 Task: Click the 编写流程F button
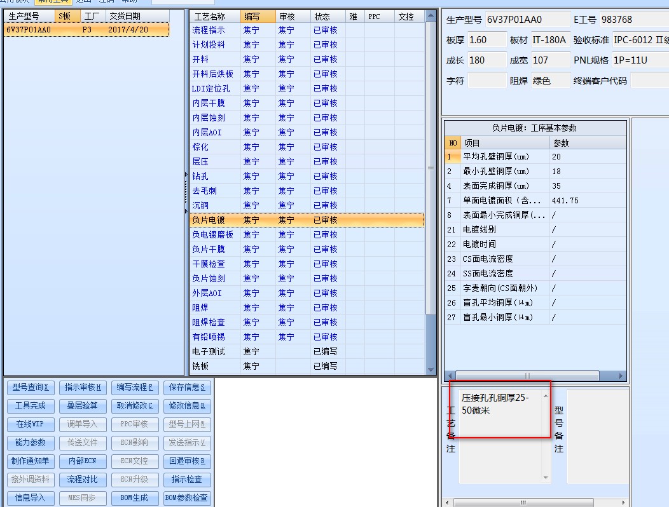135,387
